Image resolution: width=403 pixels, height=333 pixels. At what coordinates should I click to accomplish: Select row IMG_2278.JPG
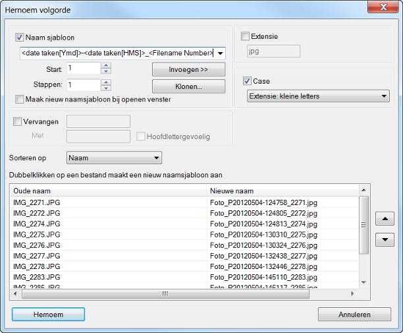coord(36,266)
